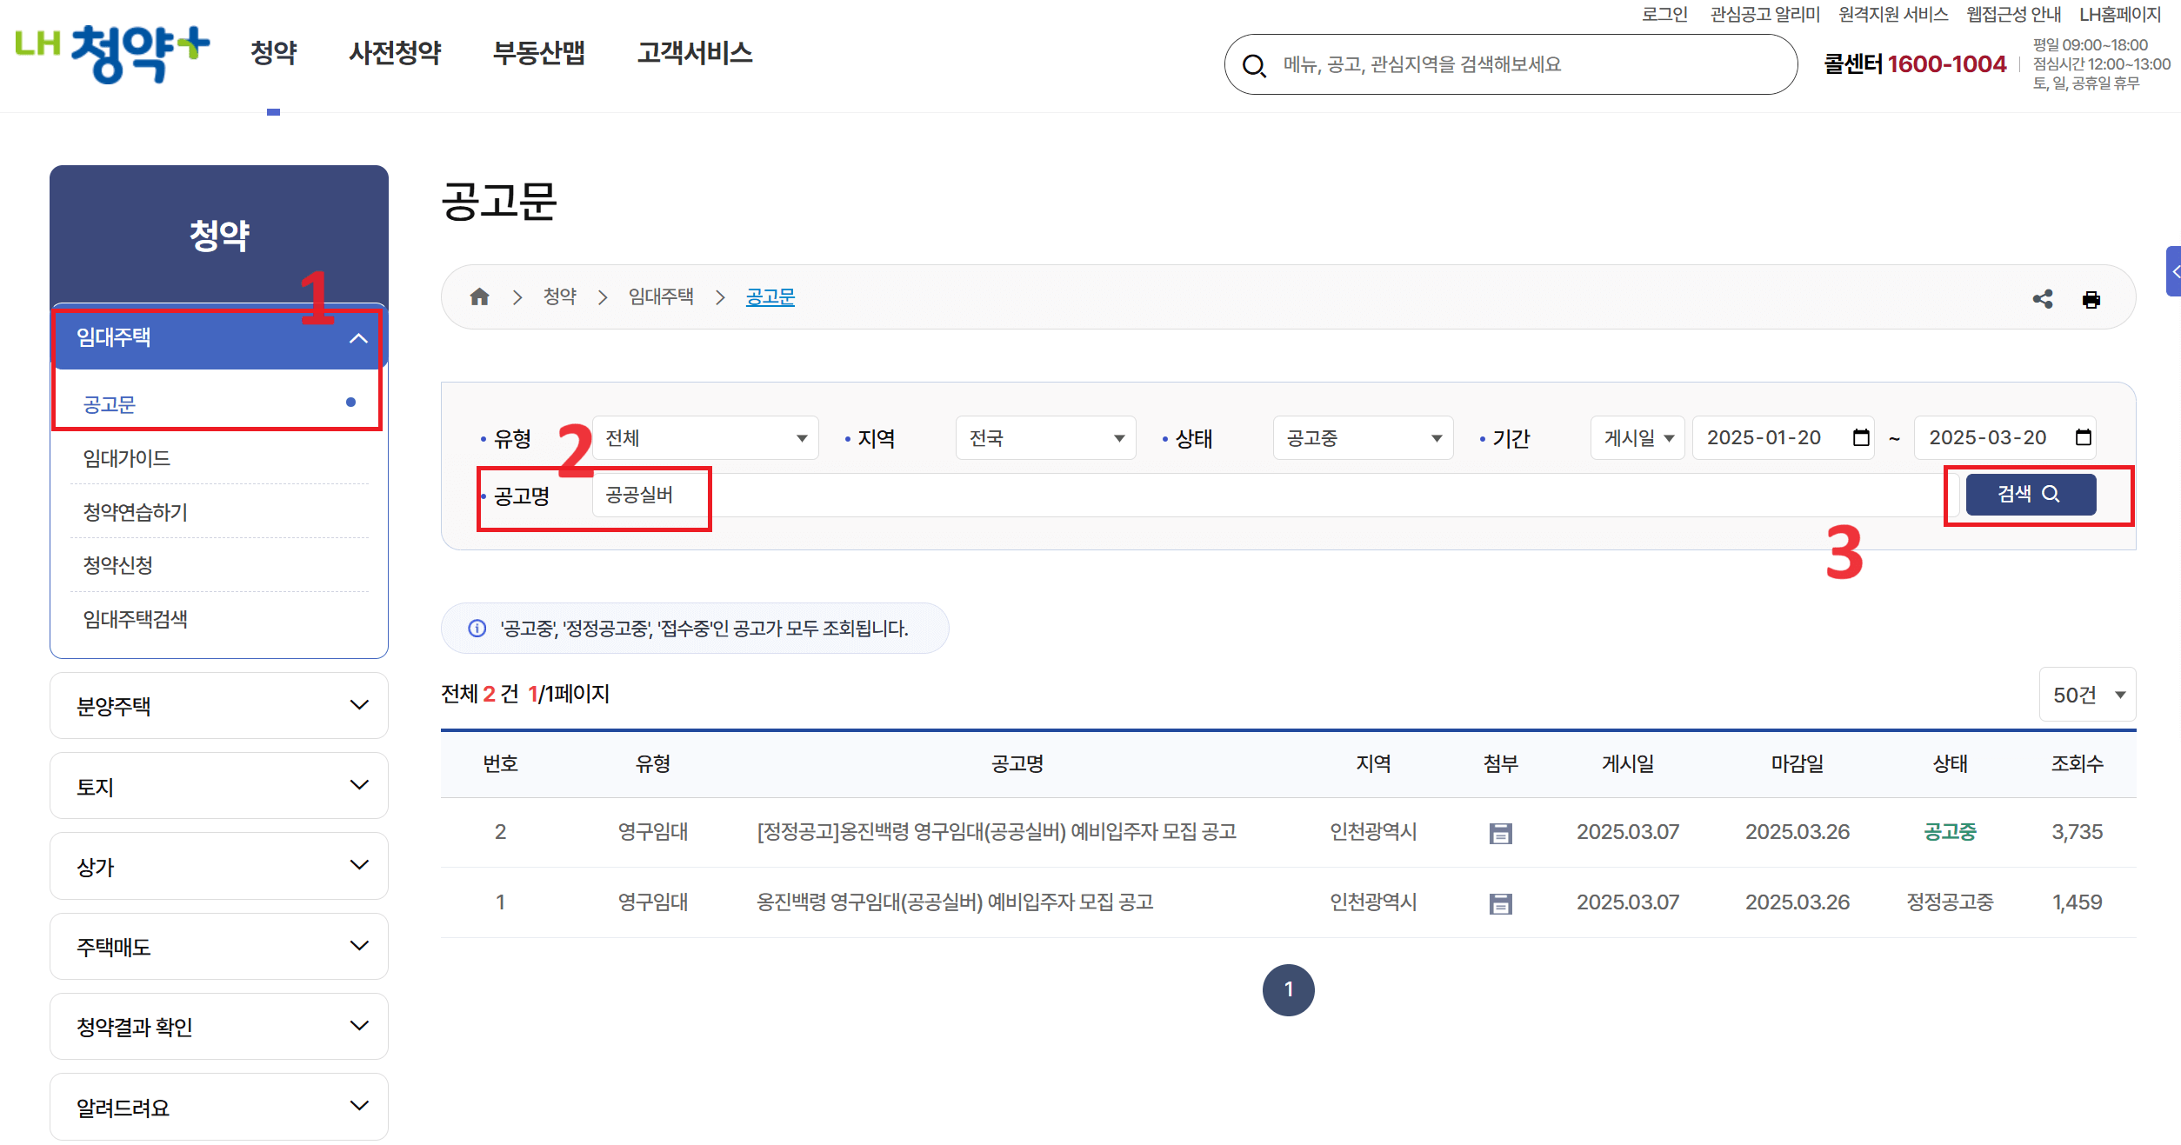Select the 사전청약 menu item
The height and width of the screenshot is (1145, 2181).
[x=395, y=53]
